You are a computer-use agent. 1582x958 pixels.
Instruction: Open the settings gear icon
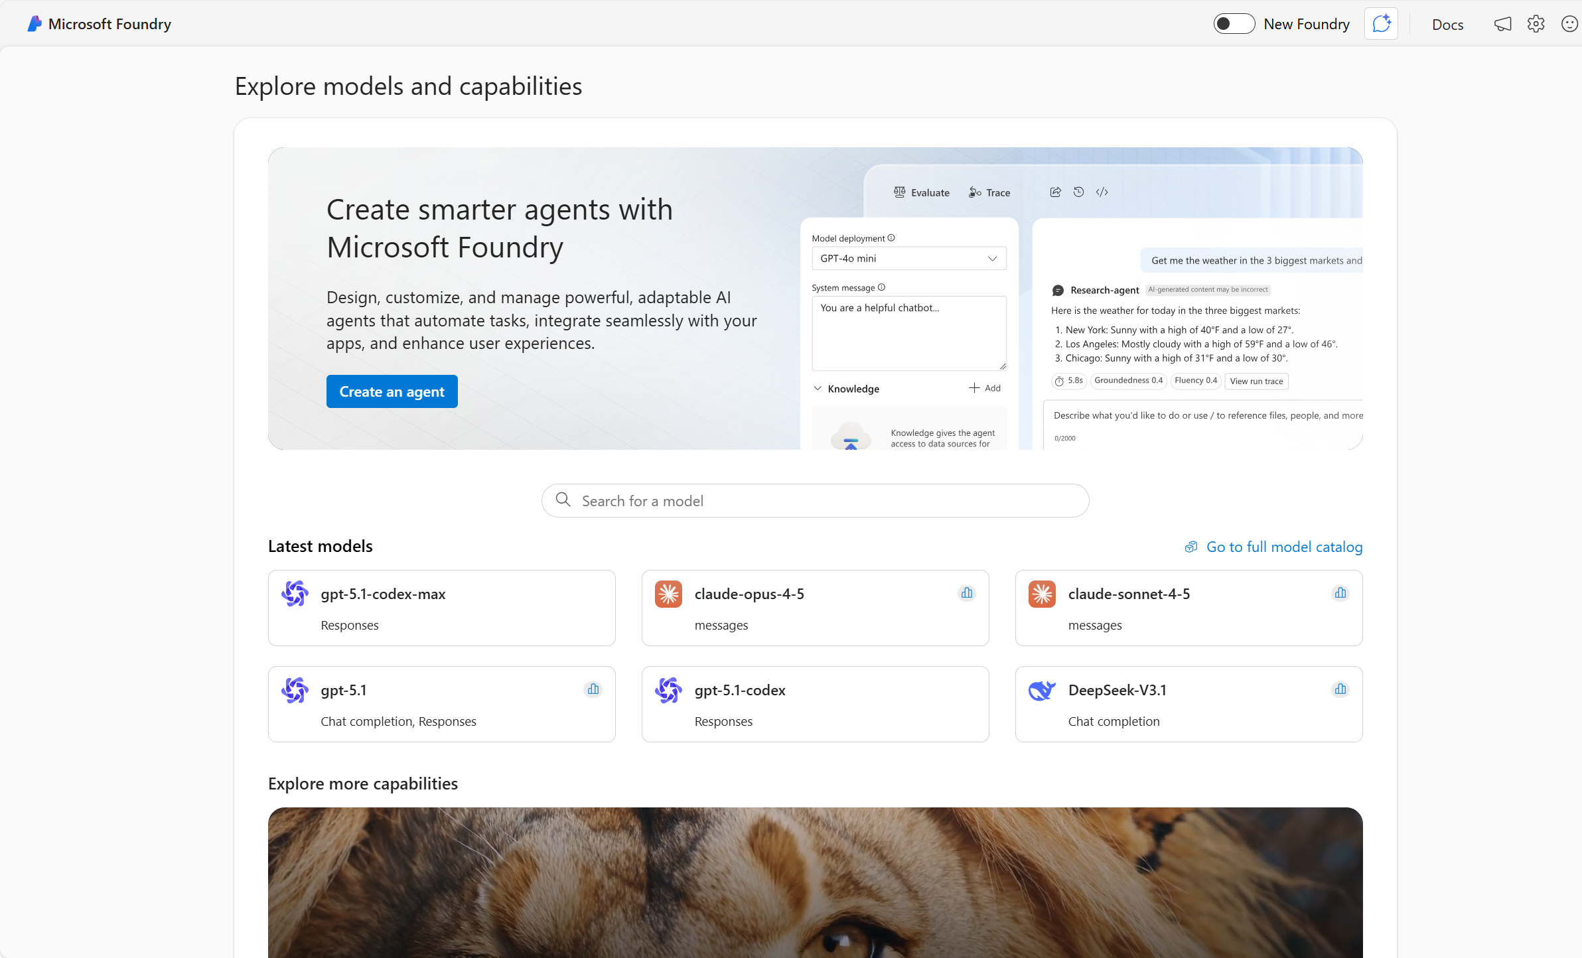point(1536,24)
